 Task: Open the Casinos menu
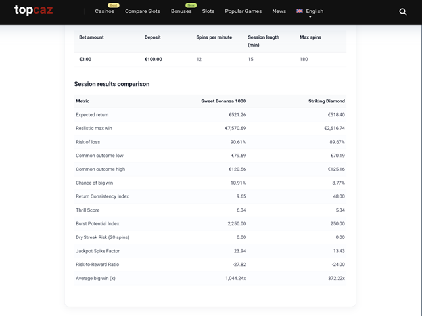tap(105, 11)
